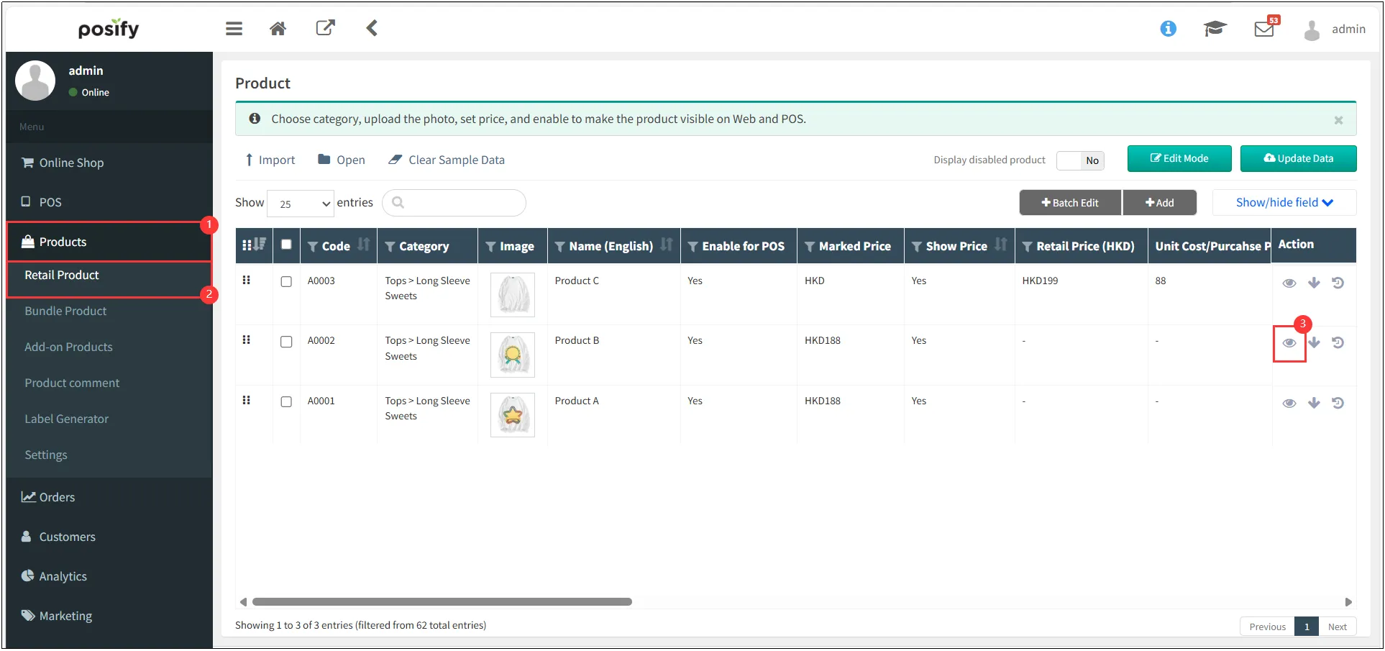This screenshot has width=1385, height=651.
Task: Open the graduation cap tutorial icon
Action: coord(1215,29)
